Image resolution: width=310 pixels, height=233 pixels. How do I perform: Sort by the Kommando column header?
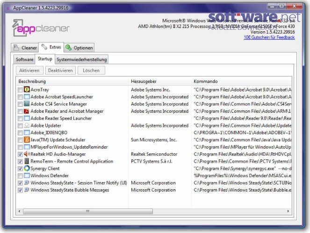point(241,82)
